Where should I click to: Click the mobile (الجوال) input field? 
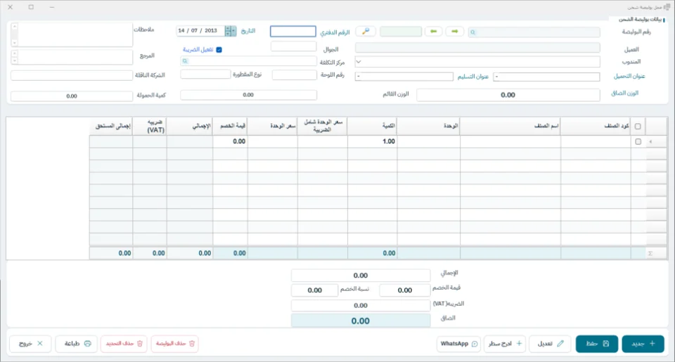pos(294,46)
